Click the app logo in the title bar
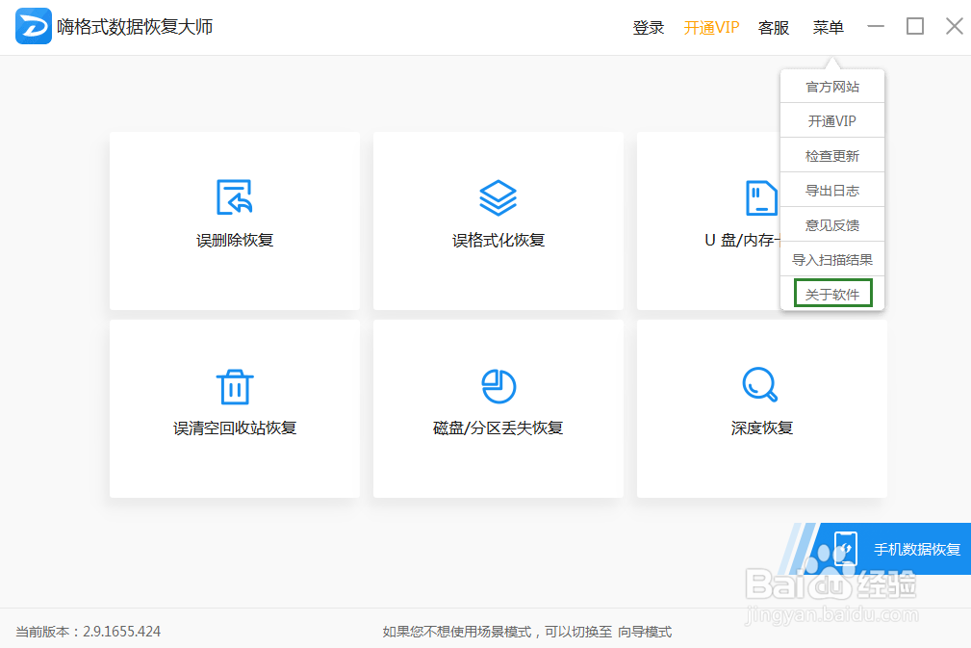 pyautogui.click(x=33, y=26)
